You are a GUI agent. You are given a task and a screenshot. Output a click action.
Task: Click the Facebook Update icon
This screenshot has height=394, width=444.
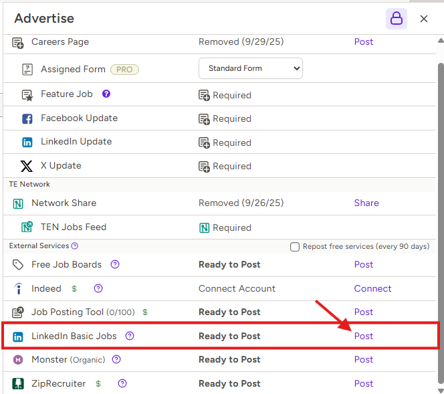pyautogui.click(x=27, y=118)
